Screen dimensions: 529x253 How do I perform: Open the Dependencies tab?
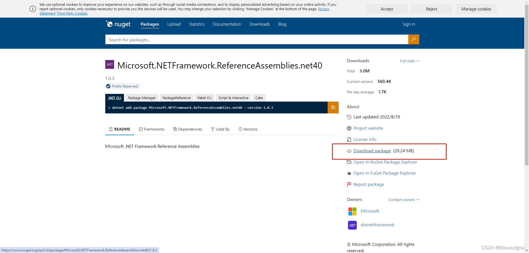tap(187, 129)
